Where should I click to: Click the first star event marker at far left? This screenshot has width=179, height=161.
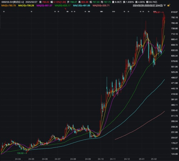tap(4, 11)
